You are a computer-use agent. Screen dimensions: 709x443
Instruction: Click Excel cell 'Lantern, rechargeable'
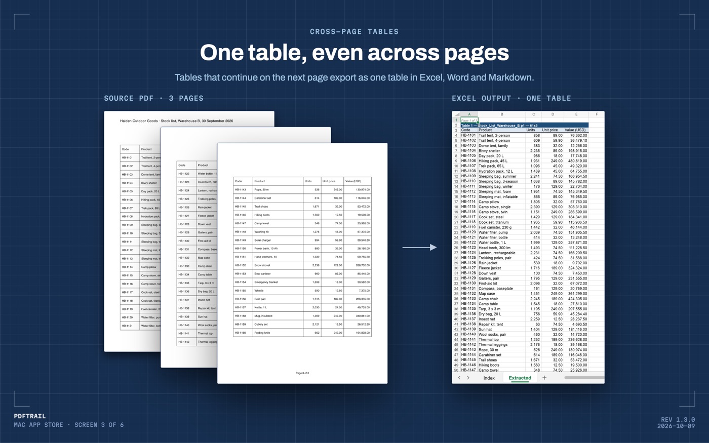point(501,253)
